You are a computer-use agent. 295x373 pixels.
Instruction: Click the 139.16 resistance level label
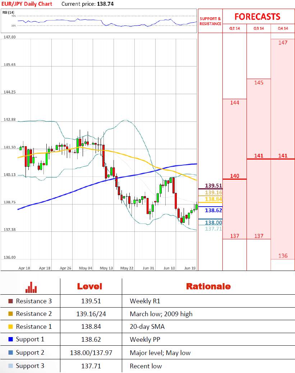[213, 193]
